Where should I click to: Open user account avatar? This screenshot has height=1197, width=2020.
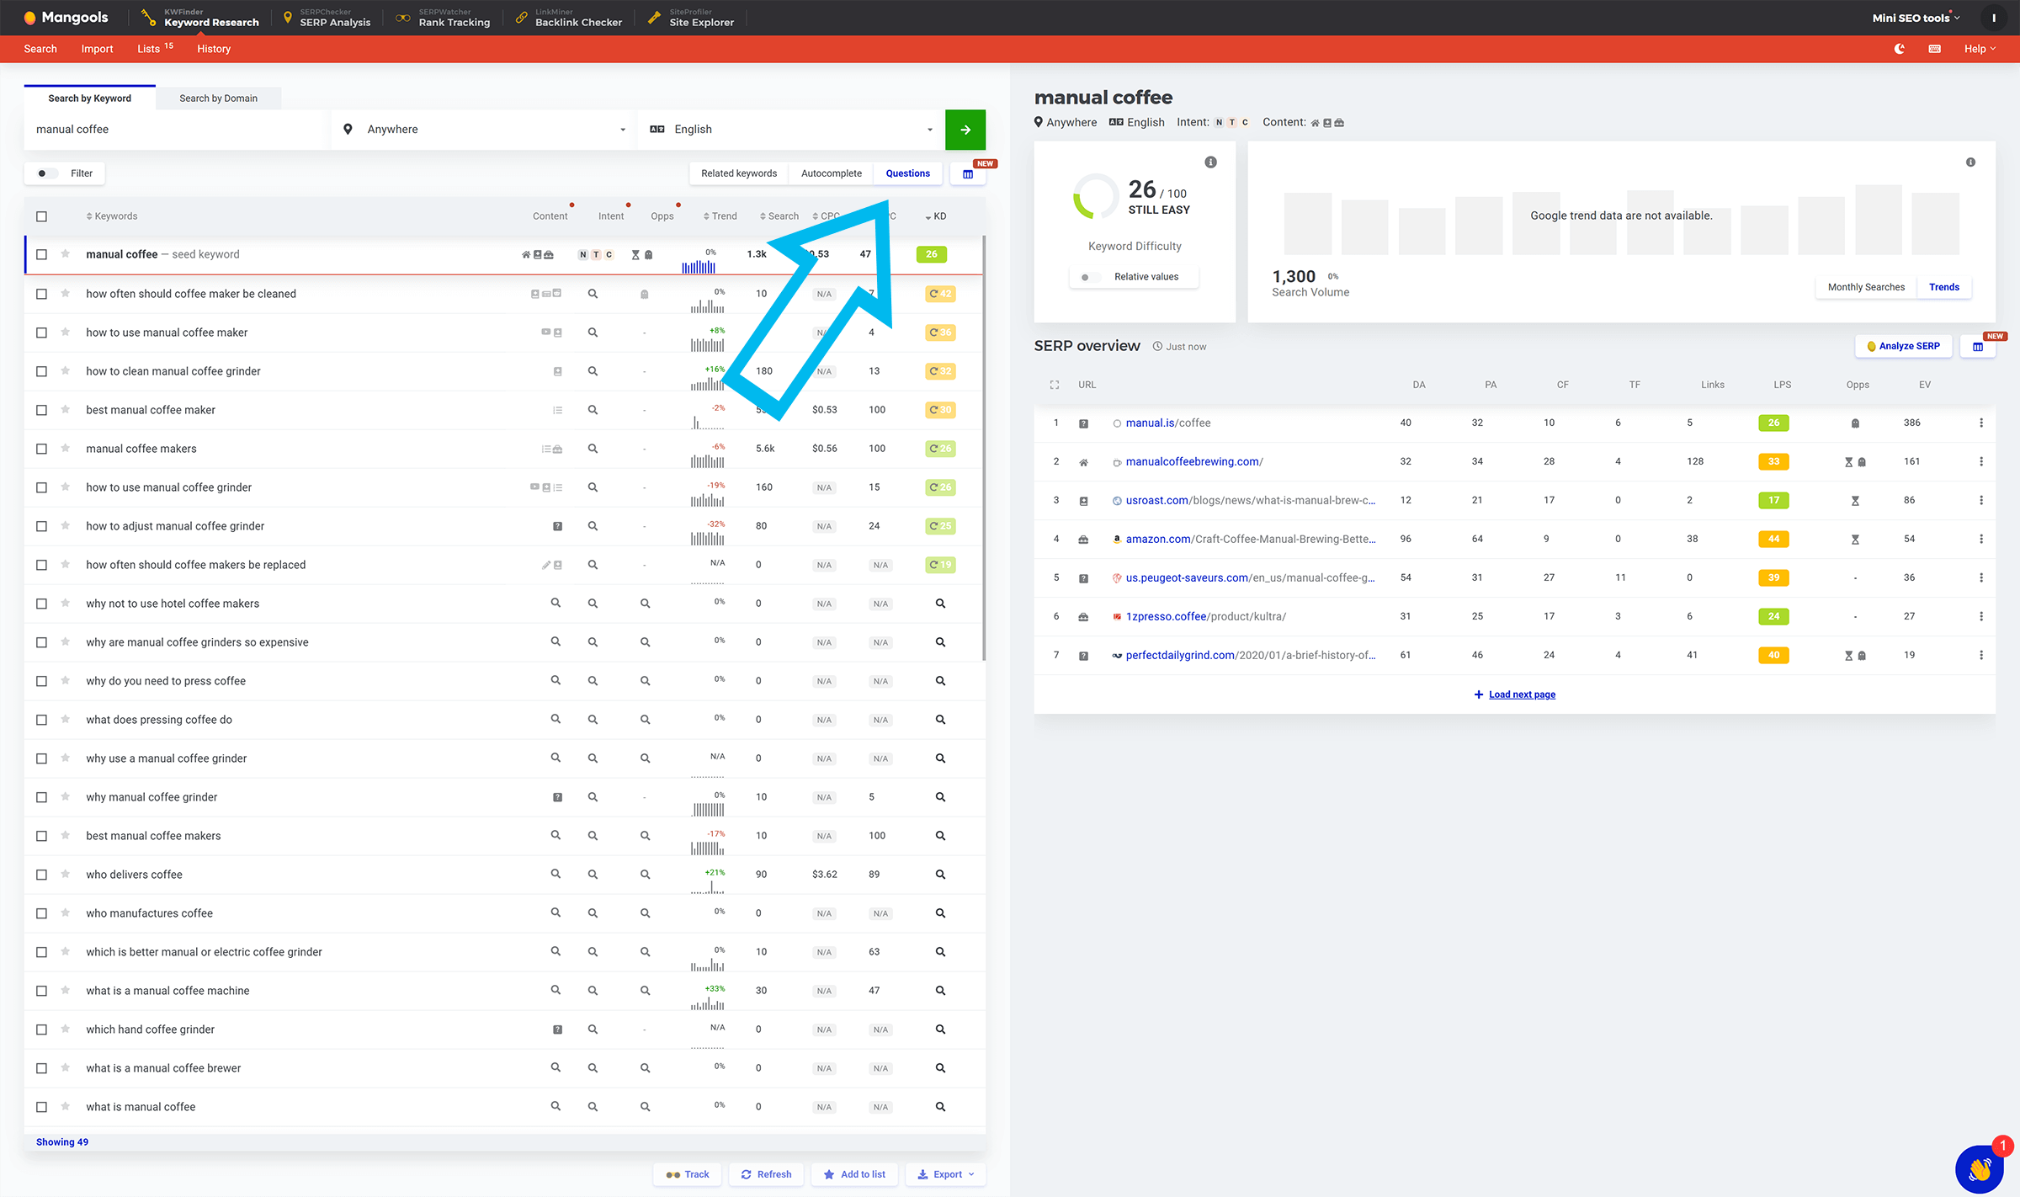coord(1993,18)
